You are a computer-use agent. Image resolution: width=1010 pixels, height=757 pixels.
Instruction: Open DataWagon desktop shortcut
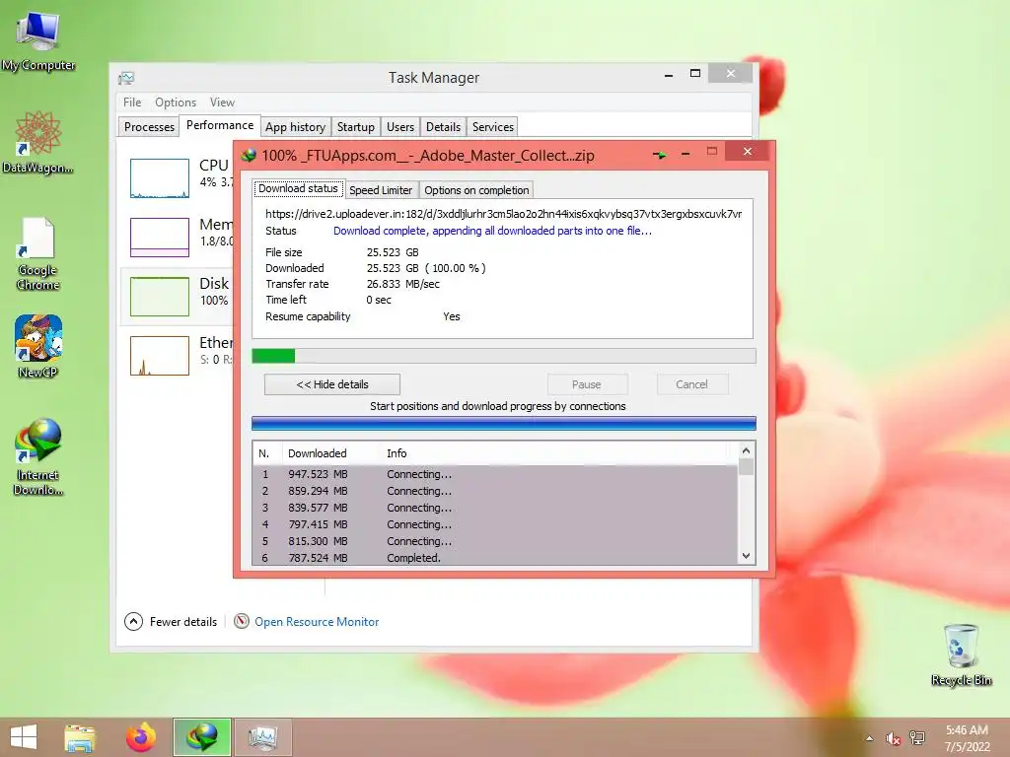38,142
